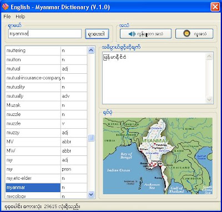Image resolution: width=222 pixels, height=212 pixels.
Task: Click the search button beside the input
Action: (97, 34)
